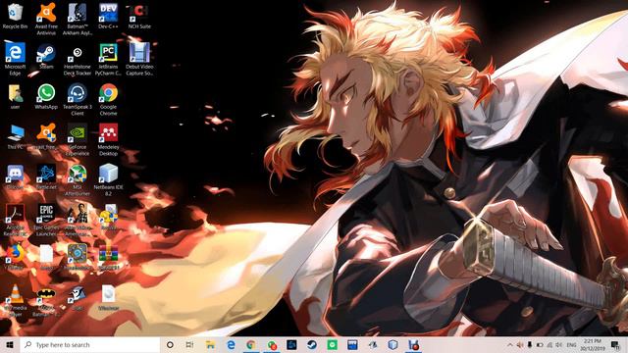Switch to Debut Video Capture on taskbar
The height and width of the screenshot is (353, 628).
pos(413,344)
